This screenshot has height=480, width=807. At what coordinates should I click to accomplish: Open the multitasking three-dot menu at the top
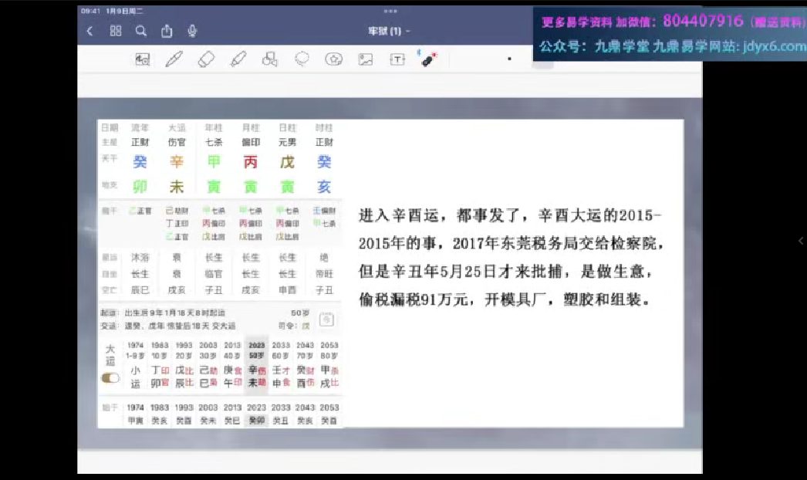coord(390,12)
